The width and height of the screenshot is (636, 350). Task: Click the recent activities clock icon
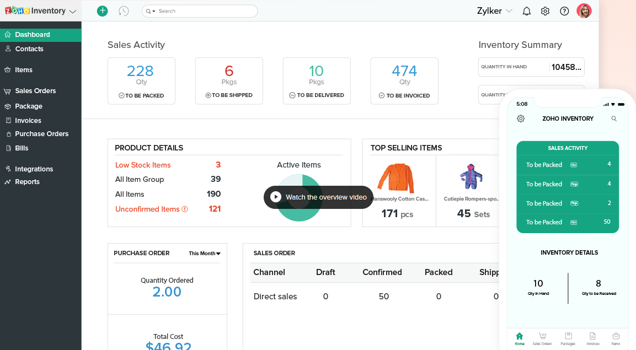tap(124, 10)
